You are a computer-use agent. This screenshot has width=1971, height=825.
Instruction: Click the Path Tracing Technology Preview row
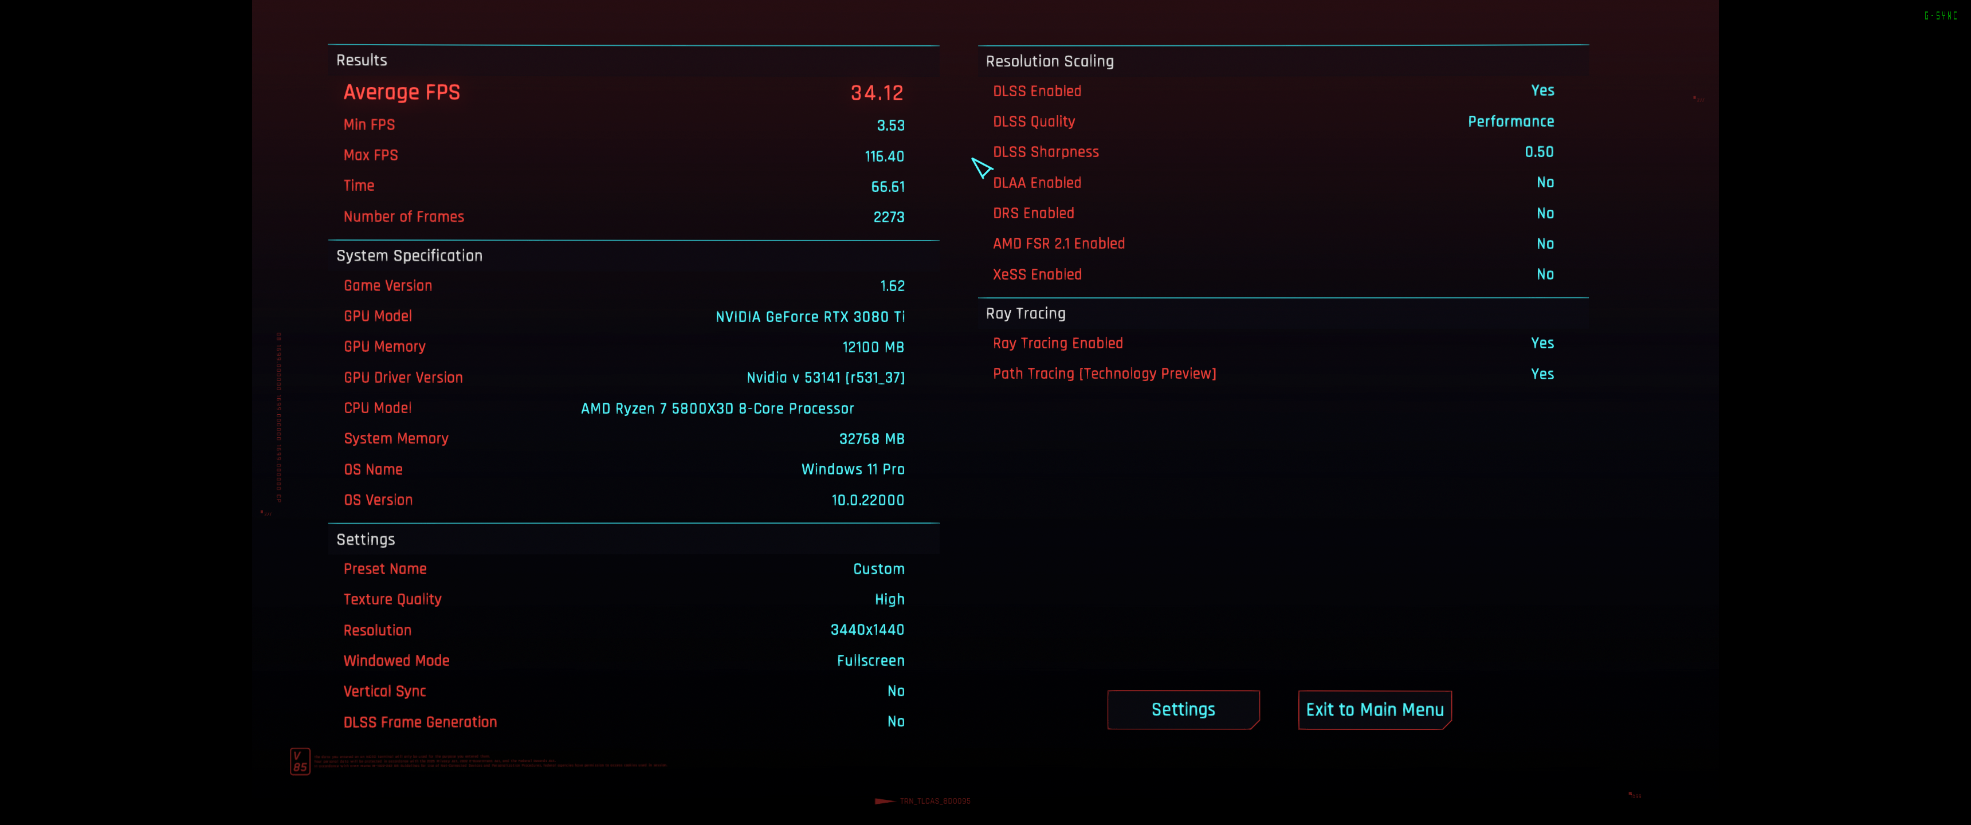[1104, 374]
